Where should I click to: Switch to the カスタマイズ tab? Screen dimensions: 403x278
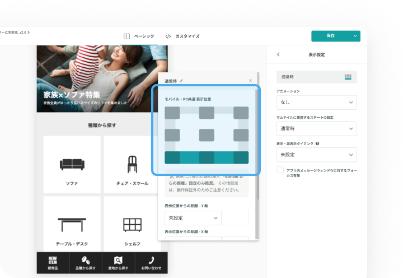tap(182, 36)
